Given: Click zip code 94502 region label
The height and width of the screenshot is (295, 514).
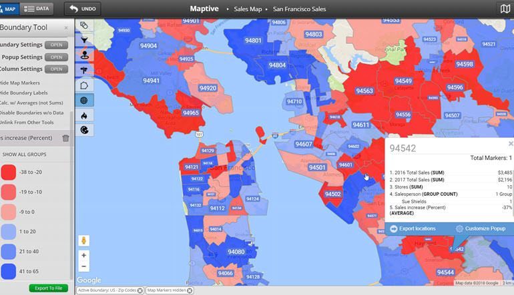Looking at the screenshot, I should [x=332, y=194].
